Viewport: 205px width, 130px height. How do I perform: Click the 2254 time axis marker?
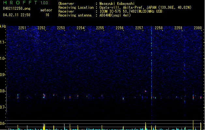click(x=81, y=28)
